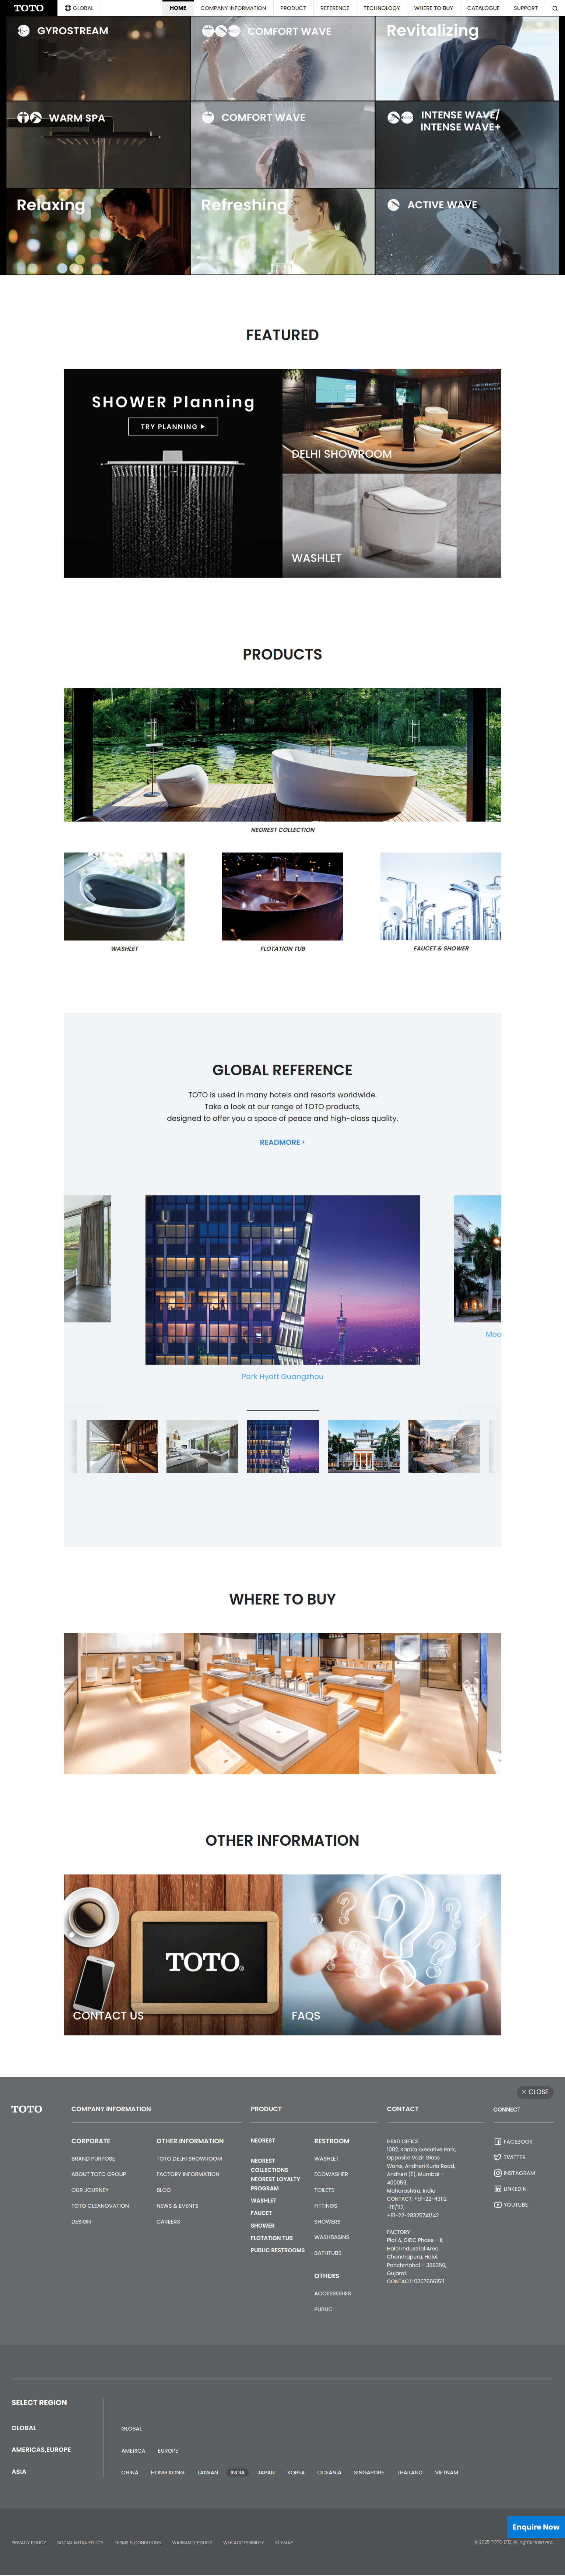The width and height of the screenshot is (565, 2576).
Task: Close the footer panel with CLOSE
Action: [535, 2092]
